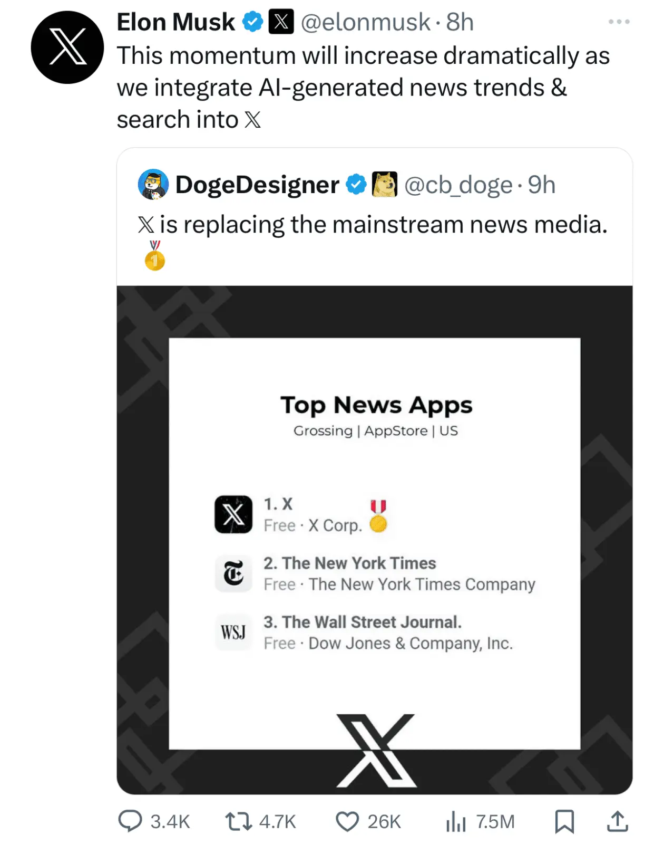Viewport: 664px width, 844px height.
Task: Reply to the post via comment icon
Action: click(x=130, y=821)
